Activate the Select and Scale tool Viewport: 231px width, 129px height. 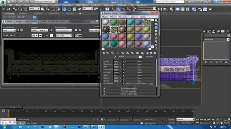(x=75, y=9)
